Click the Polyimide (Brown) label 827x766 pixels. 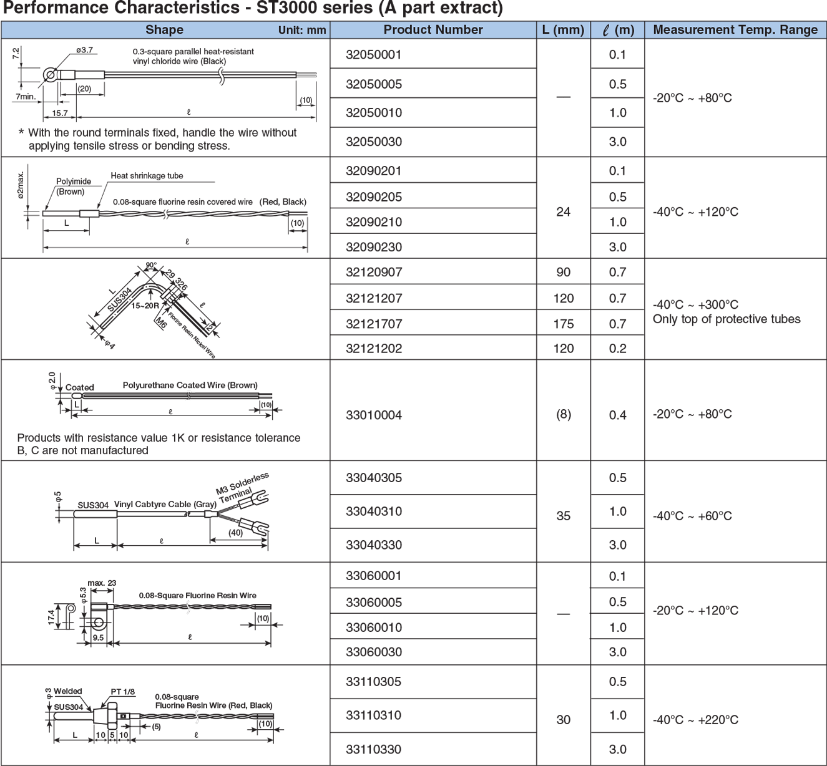[x=74, y=187]
